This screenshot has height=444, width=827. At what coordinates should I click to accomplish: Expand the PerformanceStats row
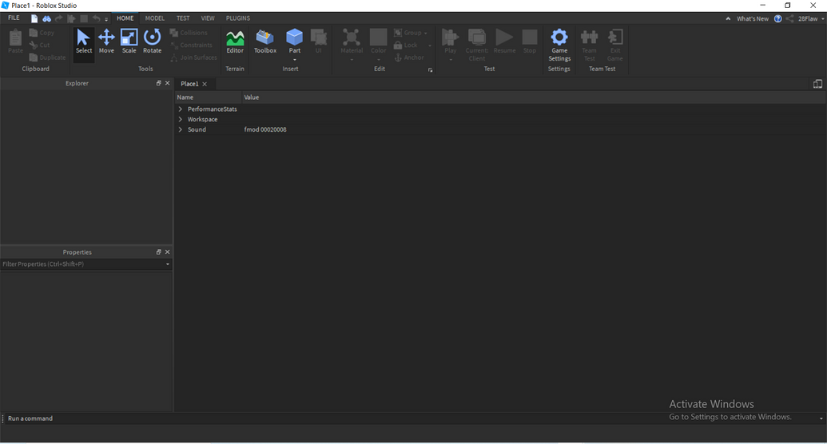click(x=181, y=109)
